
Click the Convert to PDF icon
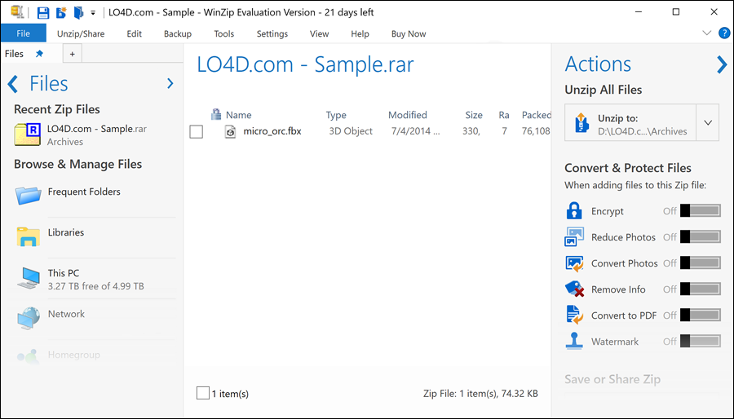pos(574,315)
